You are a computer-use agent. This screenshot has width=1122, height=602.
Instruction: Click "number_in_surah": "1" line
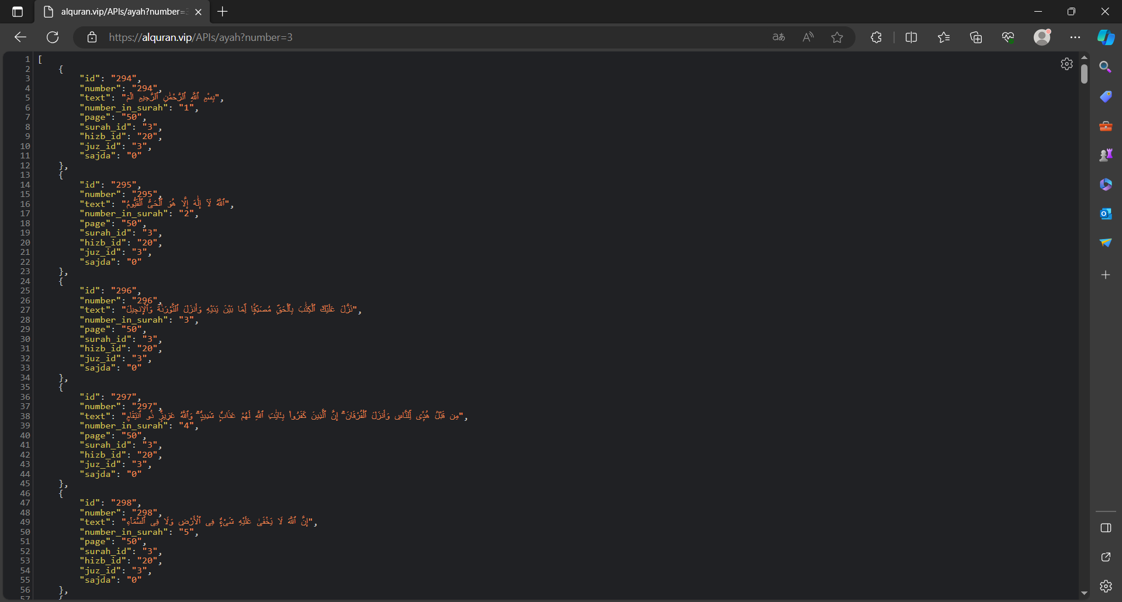point(139,108)
